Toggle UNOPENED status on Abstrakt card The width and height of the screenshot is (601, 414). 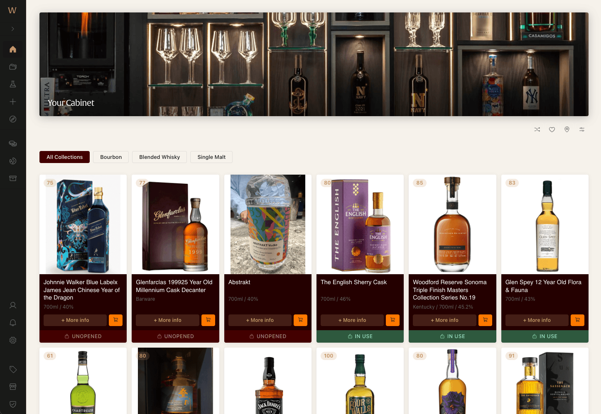(268, 336)
